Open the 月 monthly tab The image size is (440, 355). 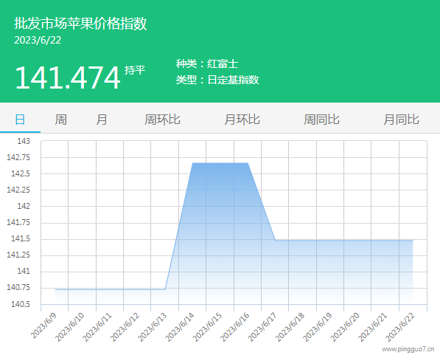pyautogui.click(x=101, y=120)
